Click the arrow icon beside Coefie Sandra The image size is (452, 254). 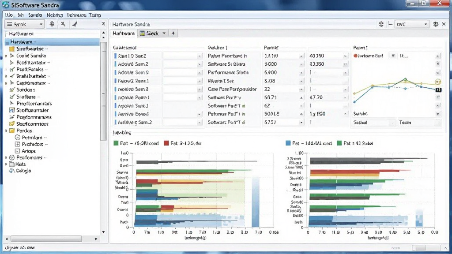(12, 56)
